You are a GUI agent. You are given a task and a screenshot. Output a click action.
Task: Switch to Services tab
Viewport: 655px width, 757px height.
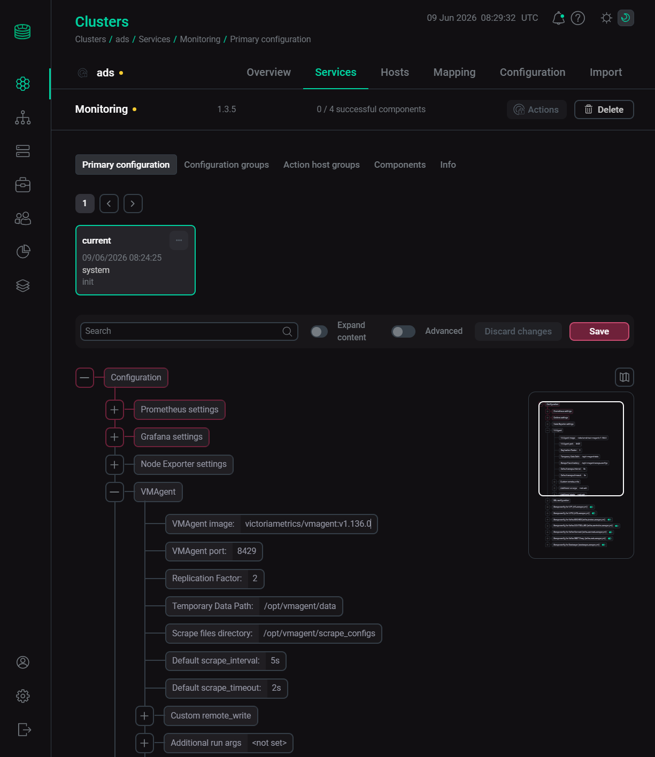[336, 72]
